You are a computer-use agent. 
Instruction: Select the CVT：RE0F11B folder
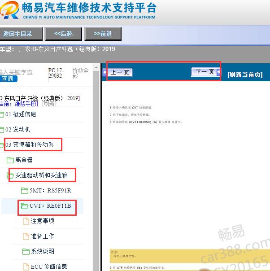click(x=50, y=205)
